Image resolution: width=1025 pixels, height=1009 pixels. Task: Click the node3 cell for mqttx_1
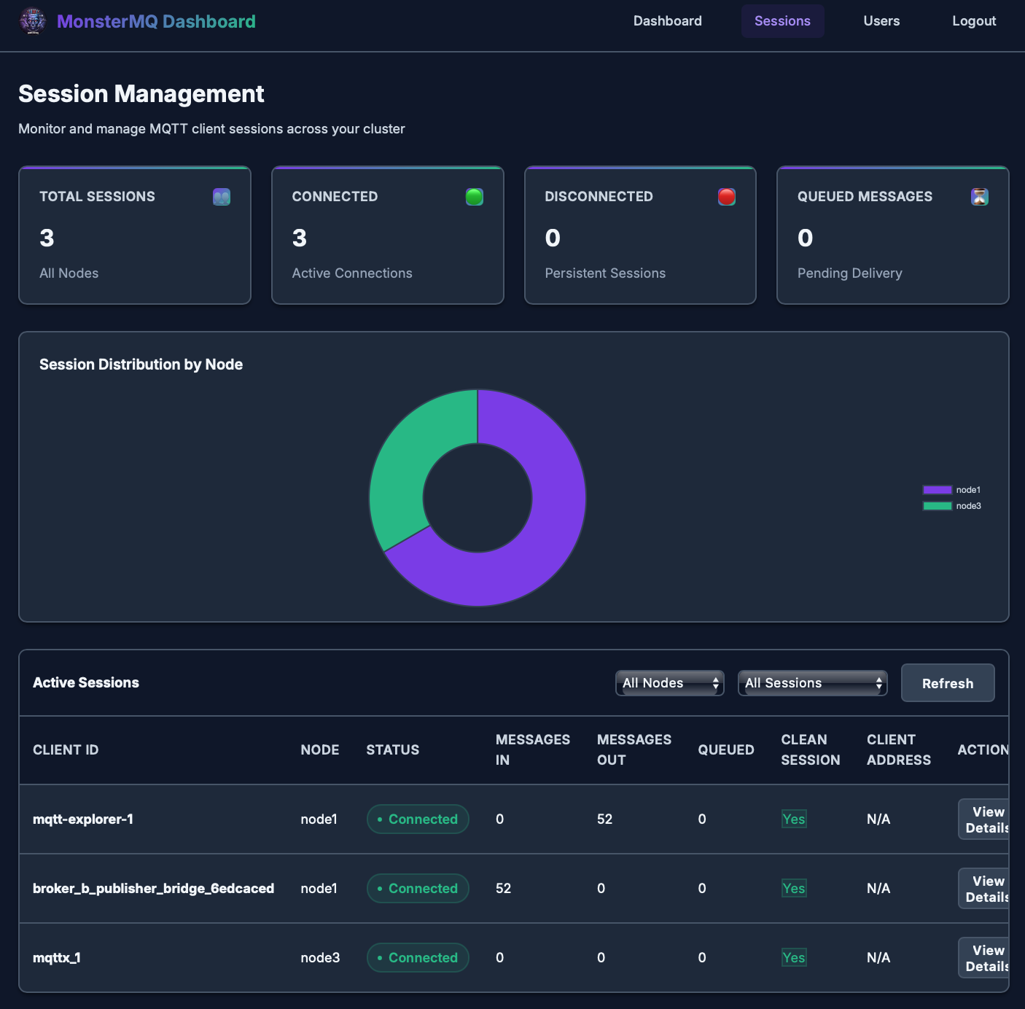320,958
